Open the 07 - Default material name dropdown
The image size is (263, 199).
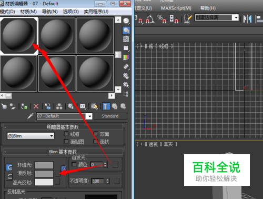point(89,116)
